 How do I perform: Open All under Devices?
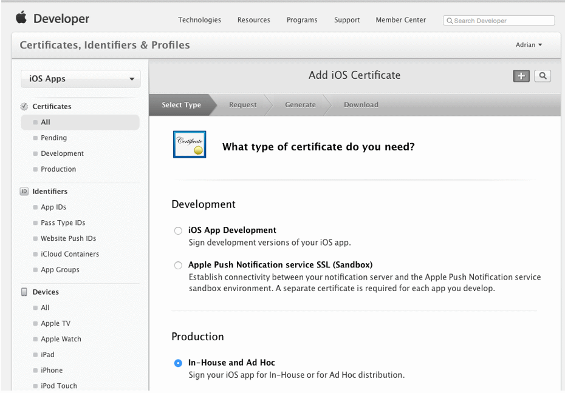coord(45,307)
